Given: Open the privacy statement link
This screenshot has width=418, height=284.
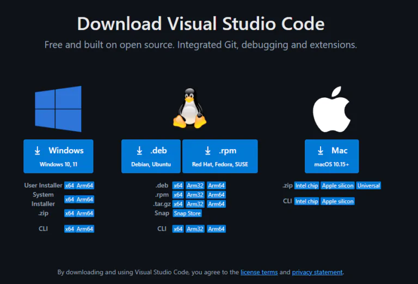Looking at the screenshot, I should click(x=317, y=272).
